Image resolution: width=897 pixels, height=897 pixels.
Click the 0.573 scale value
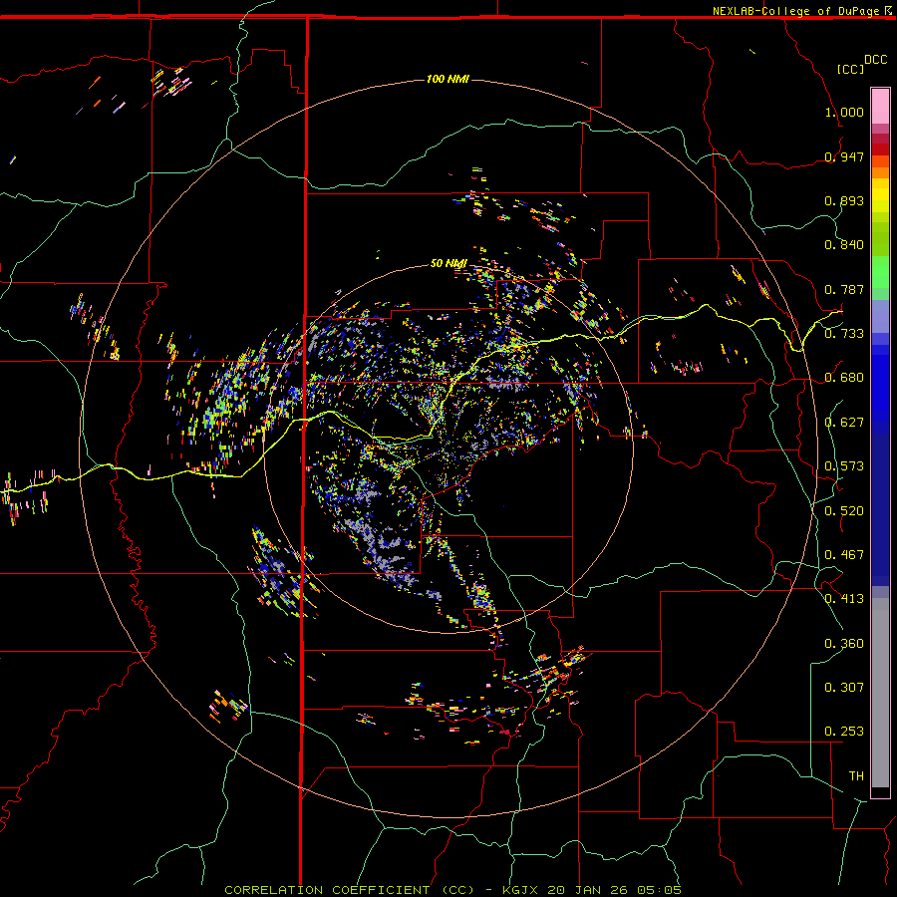(844, 465)
